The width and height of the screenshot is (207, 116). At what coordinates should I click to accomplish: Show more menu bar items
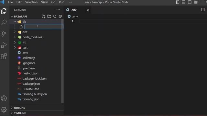pyautogui.click(x=71, y=2)
